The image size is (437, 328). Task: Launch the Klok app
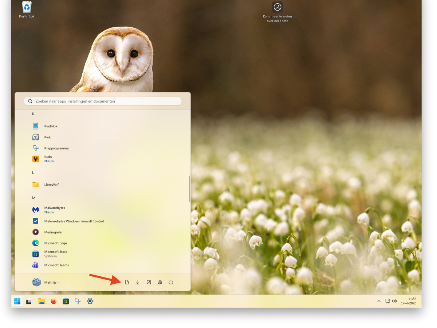click(47, 137)
